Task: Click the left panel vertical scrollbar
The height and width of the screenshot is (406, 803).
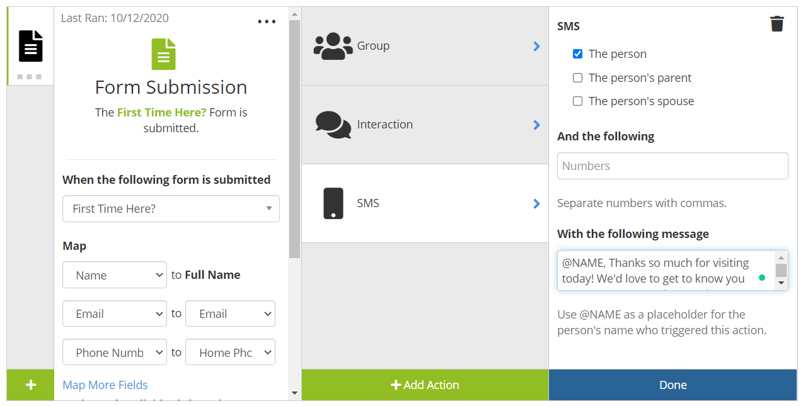Action: pos(294,138)
